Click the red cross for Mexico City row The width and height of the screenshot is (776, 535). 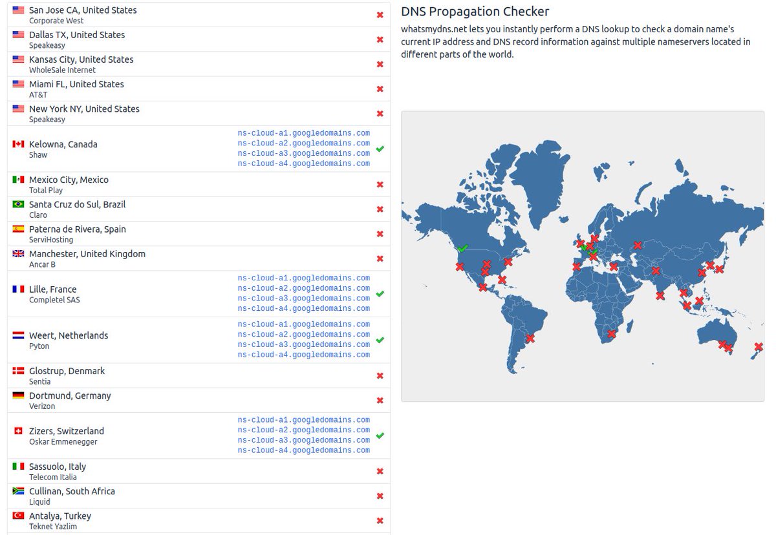380,184
